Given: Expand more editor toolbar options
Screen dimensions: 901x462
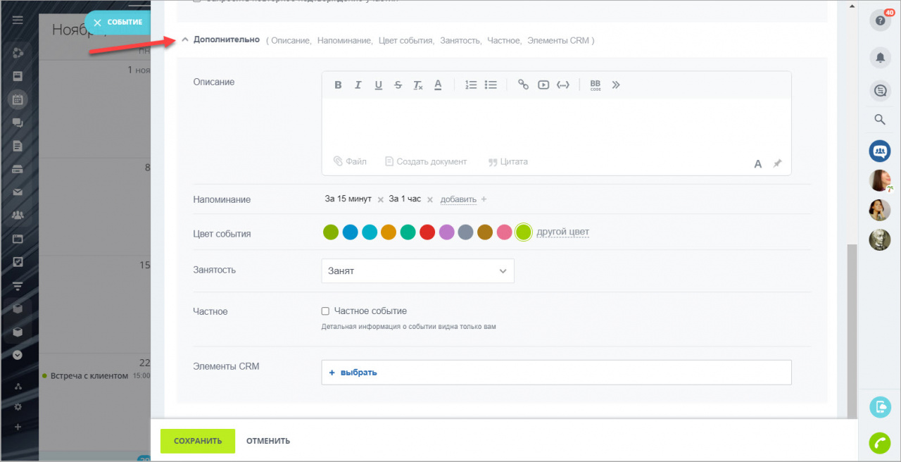Looking at the screenshot, I should click(616, 85).
